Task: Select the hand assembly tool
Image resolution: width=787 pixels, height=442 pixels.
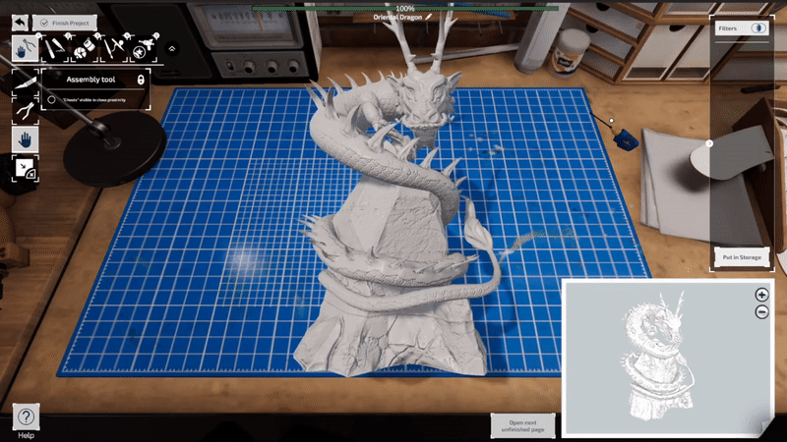Action: [x=26, y=139]
